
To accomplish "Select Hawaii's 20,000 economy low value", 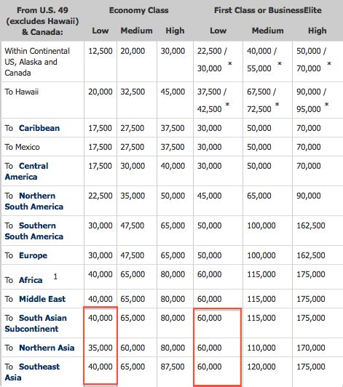I will (x=100, y=92).
